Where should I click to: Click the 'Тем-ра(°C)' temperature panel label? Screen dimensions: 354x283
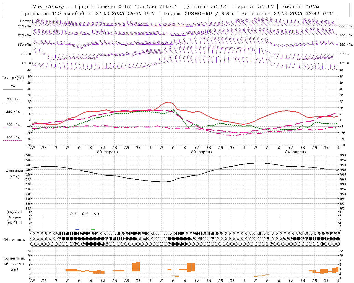click(x=13, y=78)
